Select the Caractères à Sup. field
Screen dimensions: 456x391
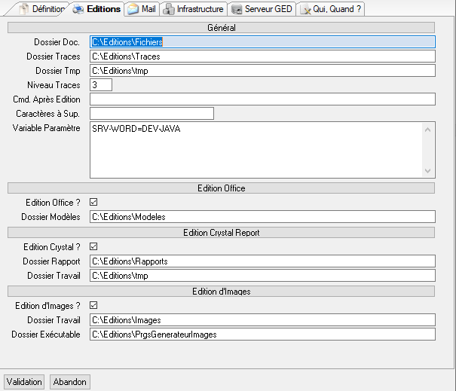151,114
